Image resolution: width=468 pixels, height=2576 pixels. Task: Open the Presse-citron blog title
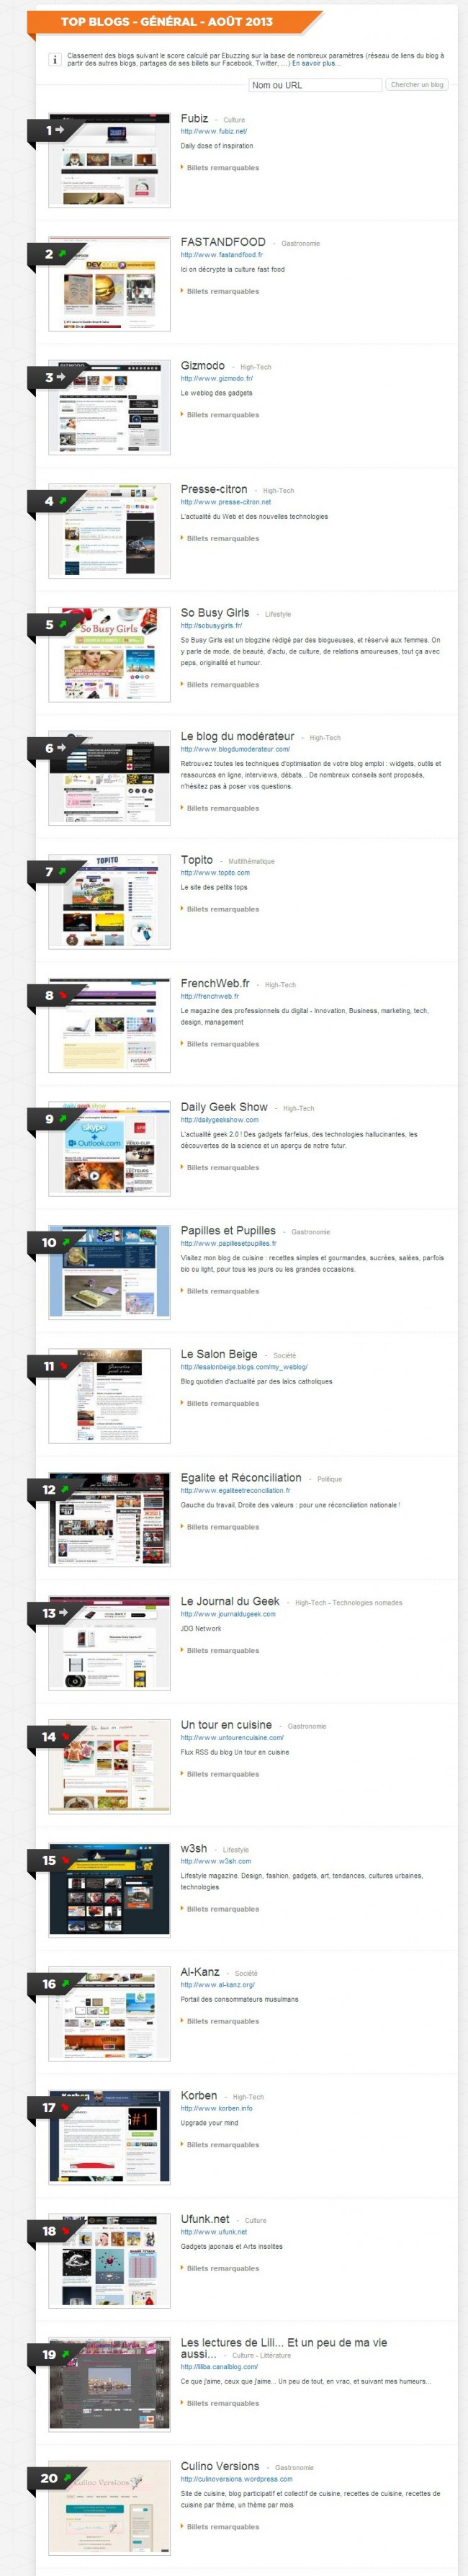click(214, 490)
